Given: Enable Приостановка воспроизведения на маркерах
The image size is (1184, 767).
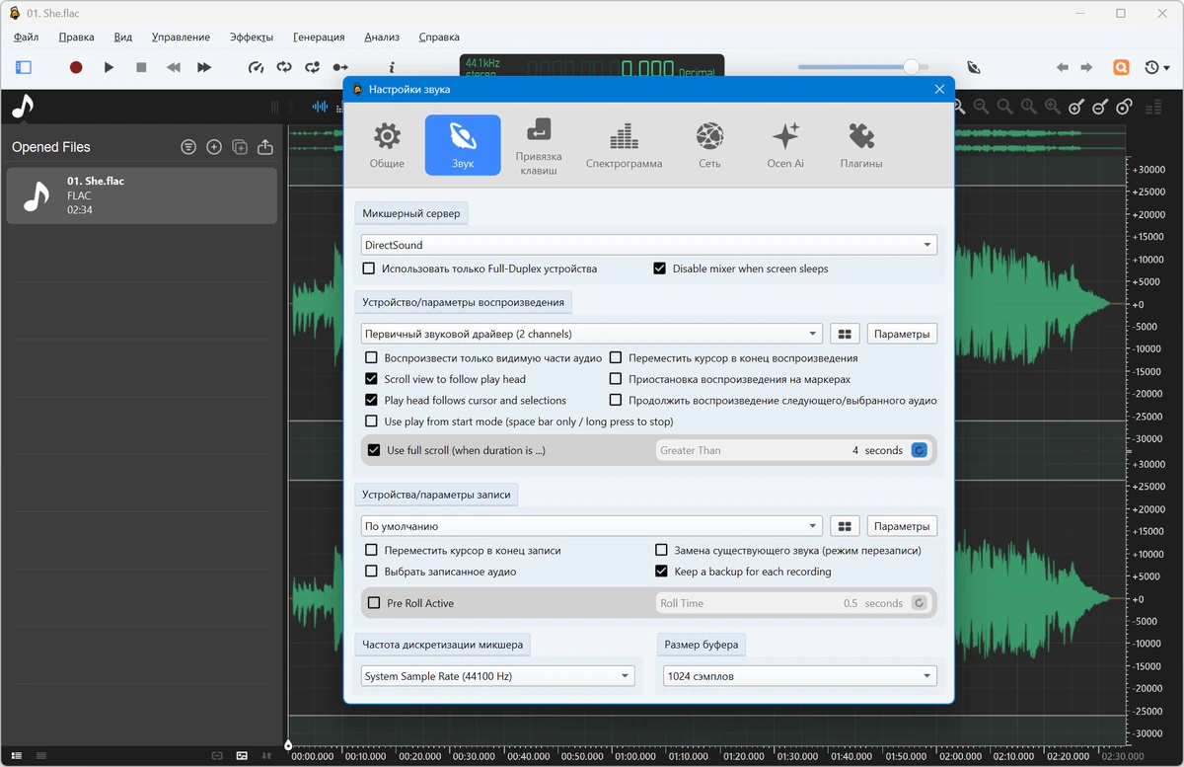Looking at the screenshot, I should pos(616,379).
